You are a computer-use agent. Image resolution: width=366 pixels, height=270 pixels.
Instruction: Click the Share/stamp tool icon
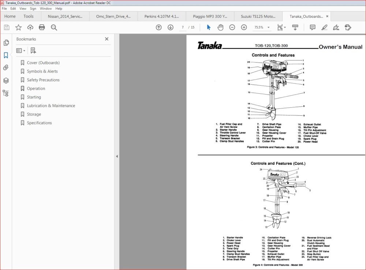(x=348, y=27)
